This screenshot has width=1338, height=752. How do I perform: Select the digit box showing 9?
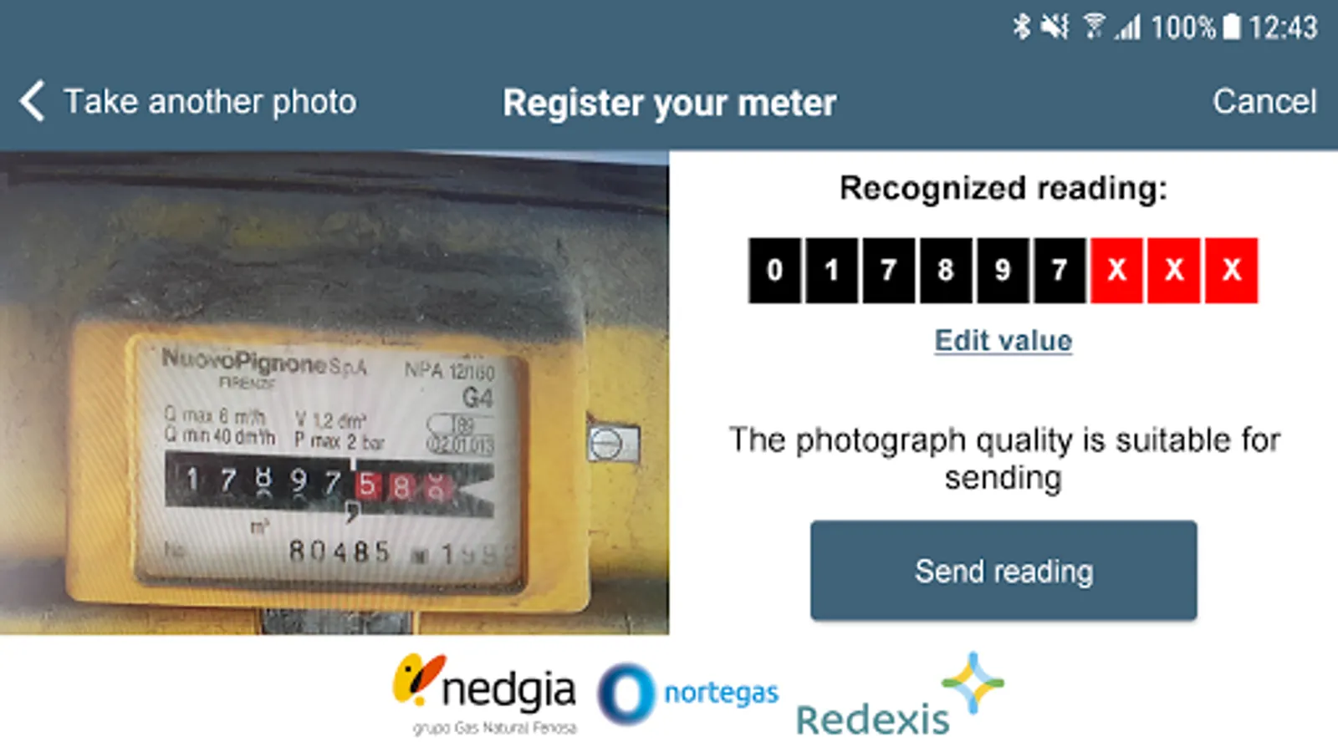(x=1003, y=270)
